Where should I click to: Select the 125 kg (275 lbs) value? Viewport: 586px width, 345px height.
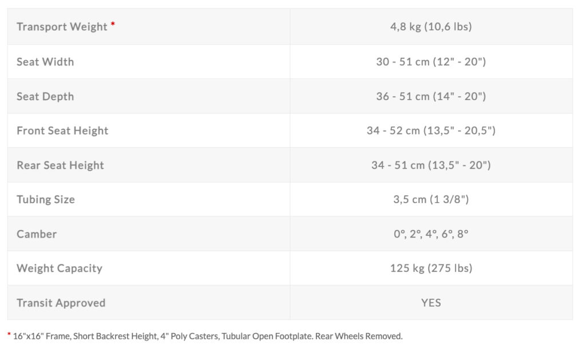431,268
